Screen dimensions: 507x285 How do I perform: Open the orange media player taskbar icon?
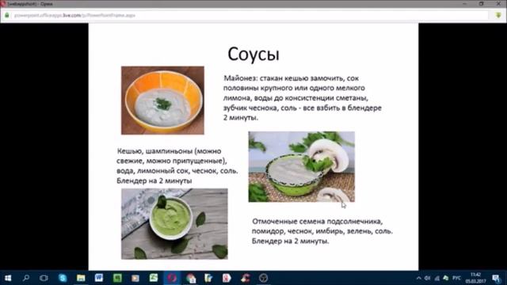click(135, 278)
